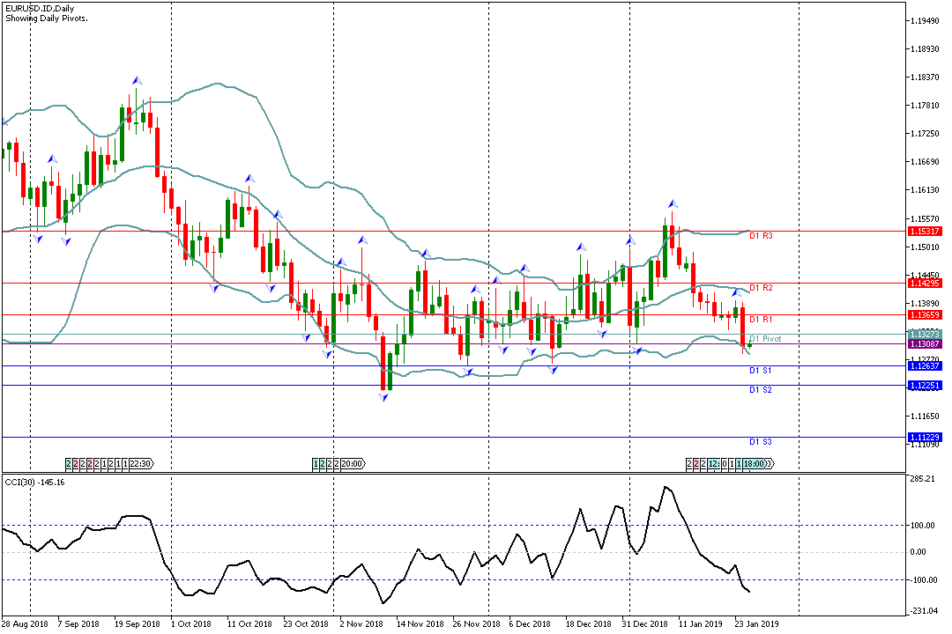The image size is (952, 634).
Task: Click the Showing Daily Pivots text
Action: pos(47,18)
